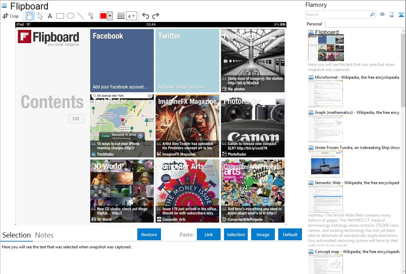Viewport: 406px width, 274px height.
Task: Click the camera capture icon
Action: [x=382, y=15]
